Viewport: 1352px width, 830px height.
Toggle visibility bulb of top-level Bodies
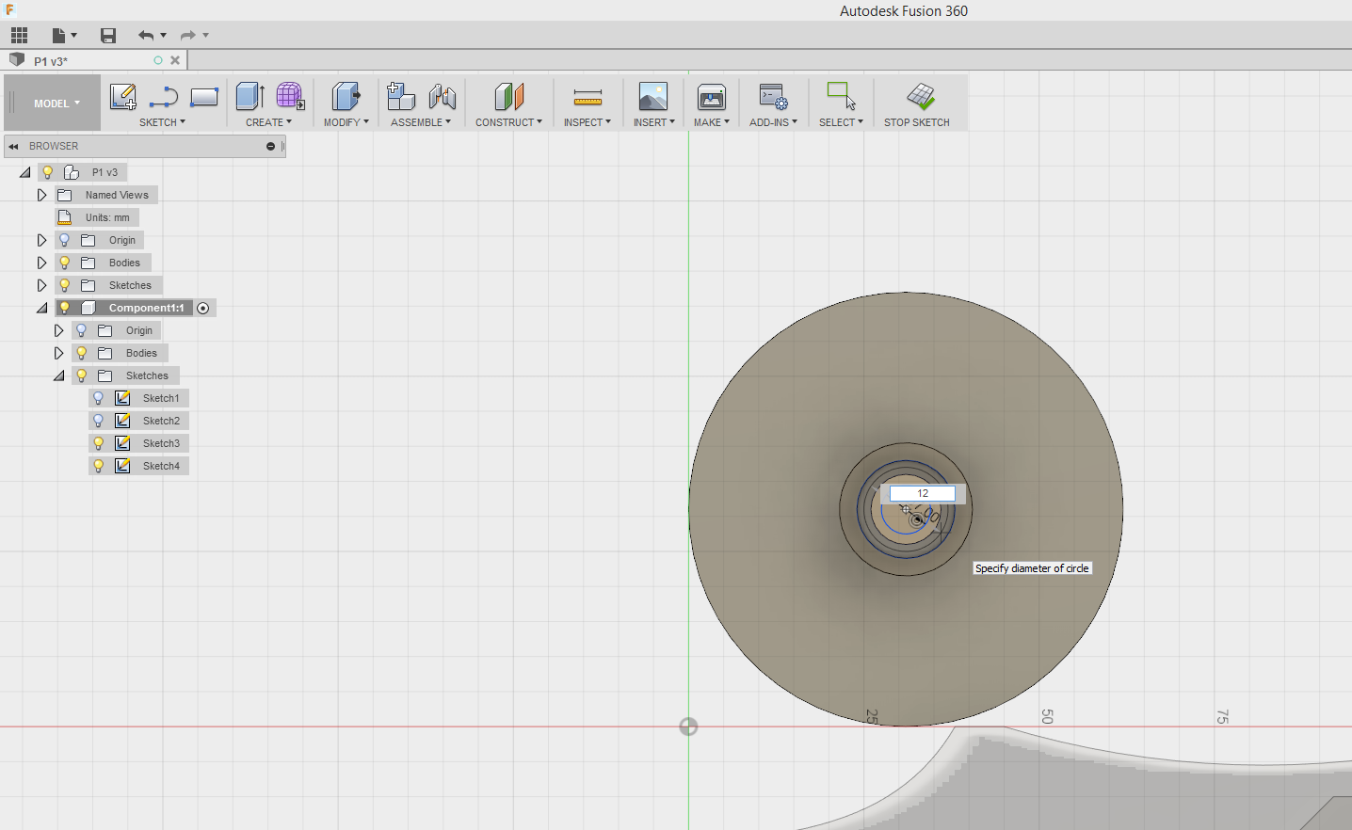click(x=64, y=263)
